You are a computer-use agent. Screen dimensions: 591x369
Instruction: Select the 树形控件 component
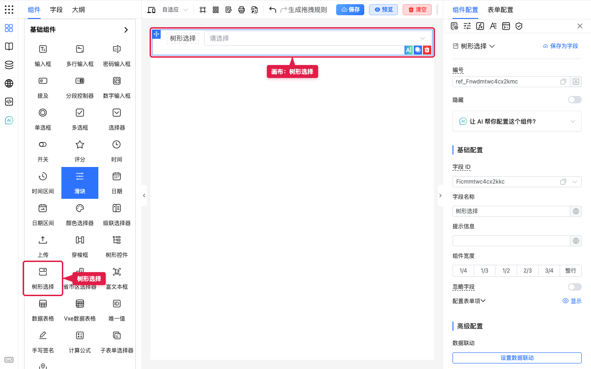pyautogui.click(x=117, y=246)
